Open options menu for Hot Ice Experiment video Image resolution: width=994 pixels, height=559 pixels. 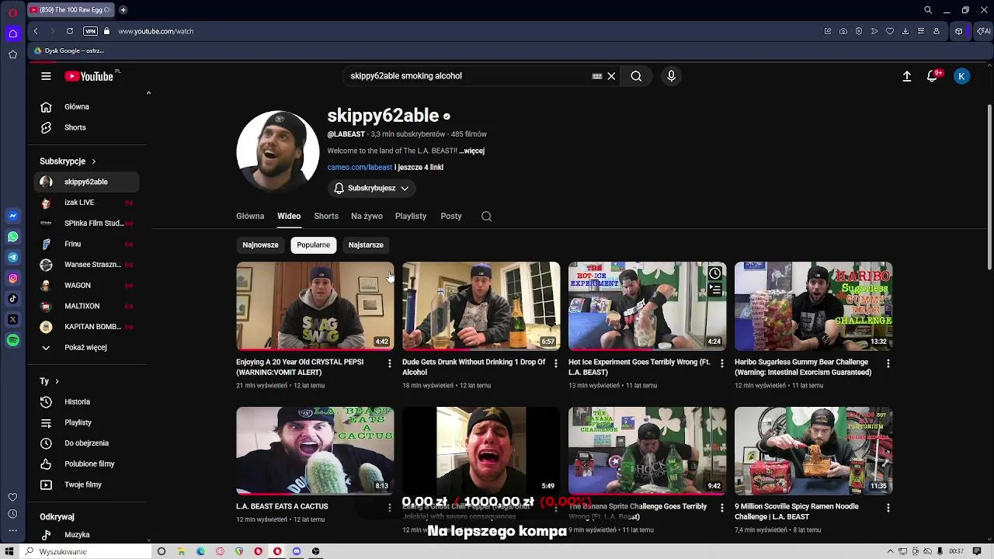(722, 363)
